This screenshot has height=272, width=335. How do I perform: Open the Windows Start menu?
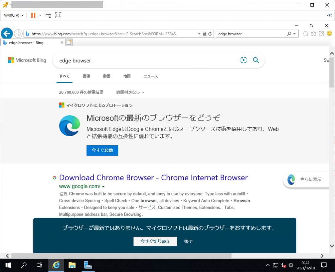pyautogui.click(x=8, y=265)
